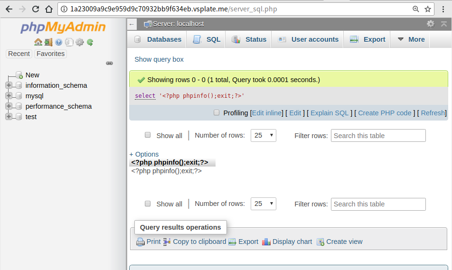452x270 pixels.
Task: Expand the + Options link
Action: point(144,154)
